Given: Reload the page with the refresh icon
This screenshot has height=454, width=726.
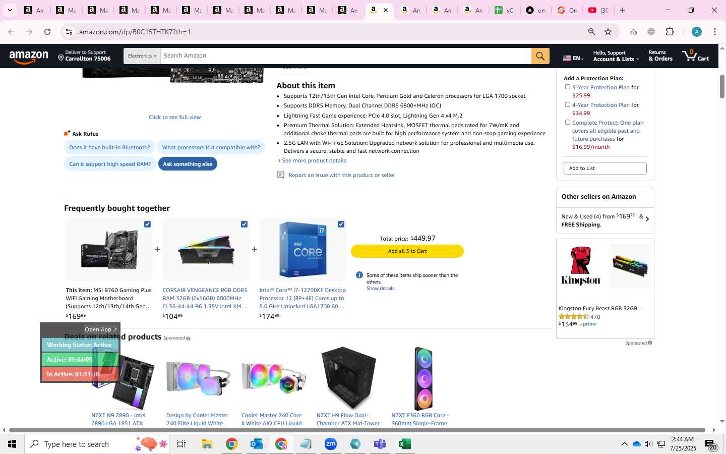Looking at the screenshot, I should pos(47,32).
